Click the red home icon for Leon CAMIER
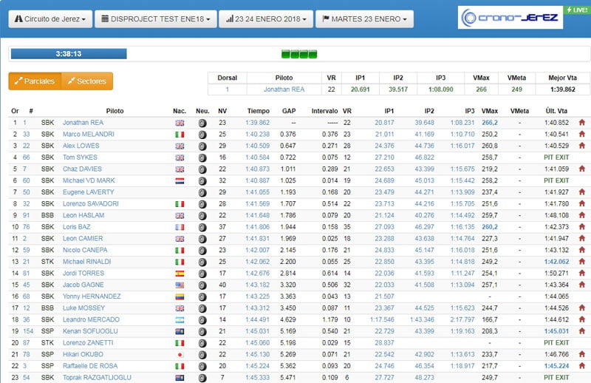 click(x=581, y=239)
